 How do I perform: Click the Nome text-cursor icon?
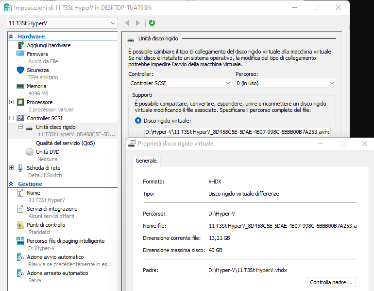pyautogui.click(x=20, y=193)
